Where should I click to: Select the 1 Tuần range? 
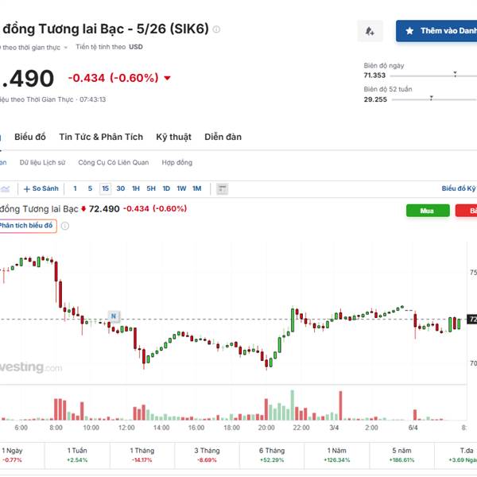tap(77, 455)
